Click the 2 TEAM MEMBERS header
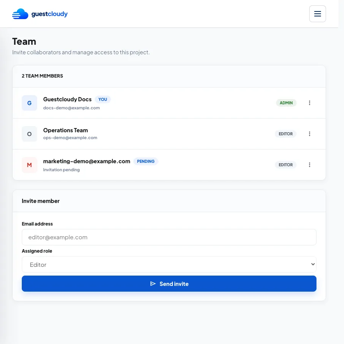 (x=42, y=76)
